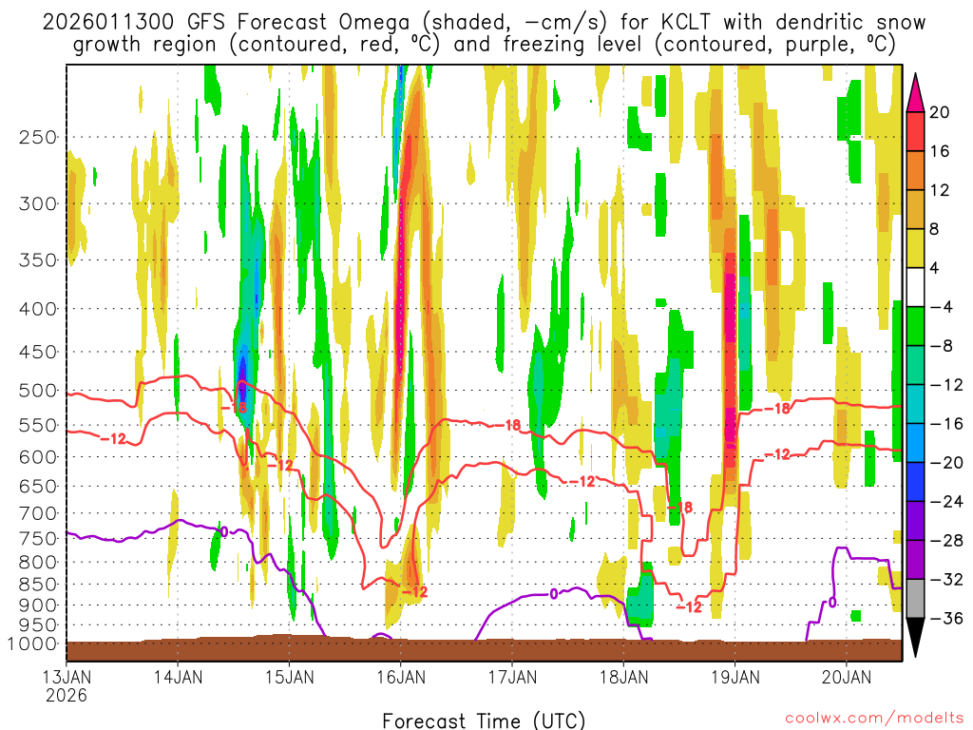
Task: Click the red '-18' contour label after 19JAN
Action: [x=777, y=409]
